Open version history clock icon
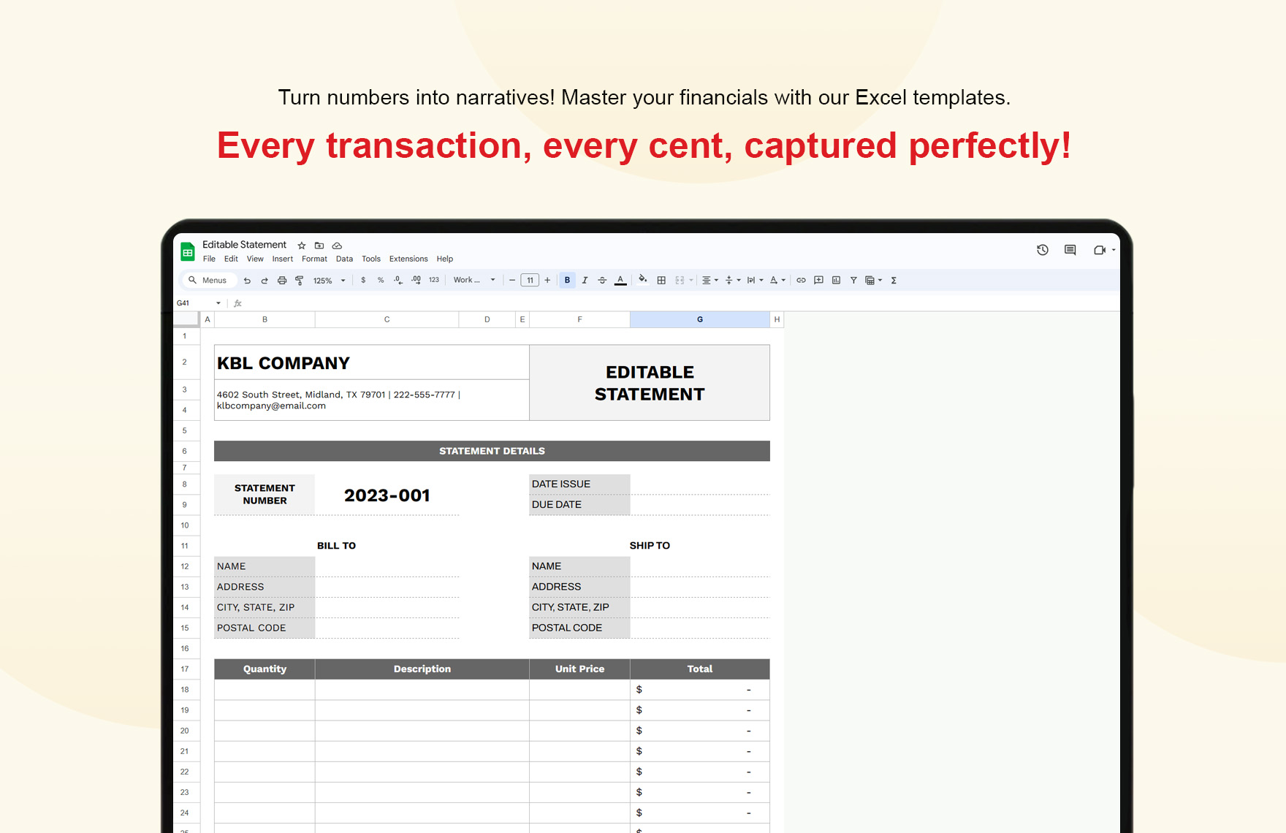 click(x=1043, y=250)
